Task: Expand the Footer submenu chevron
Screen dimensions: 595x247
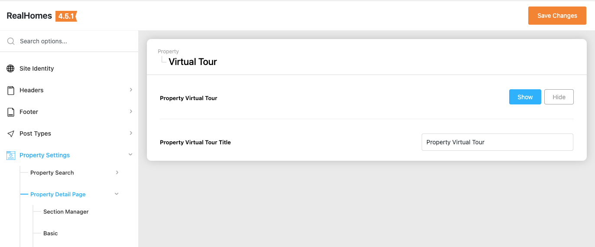Action: click(131, 111)
